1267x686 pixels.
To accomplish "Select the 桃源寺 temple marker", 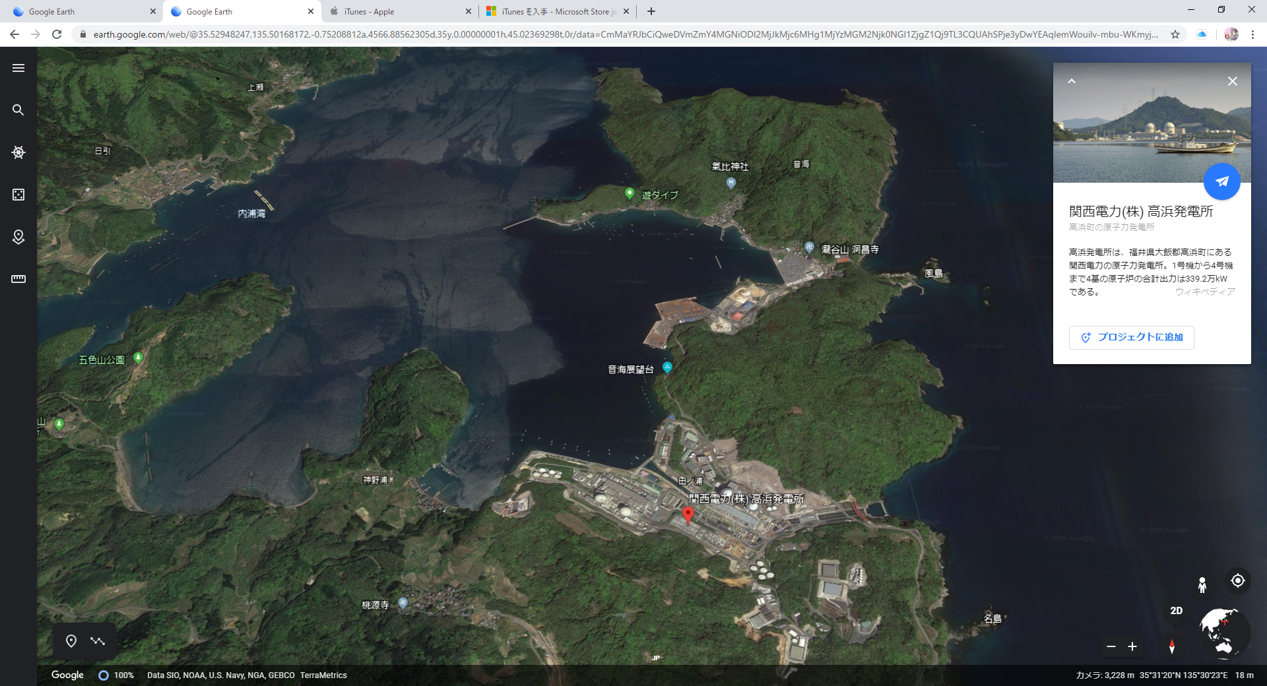I will point(403,603).
